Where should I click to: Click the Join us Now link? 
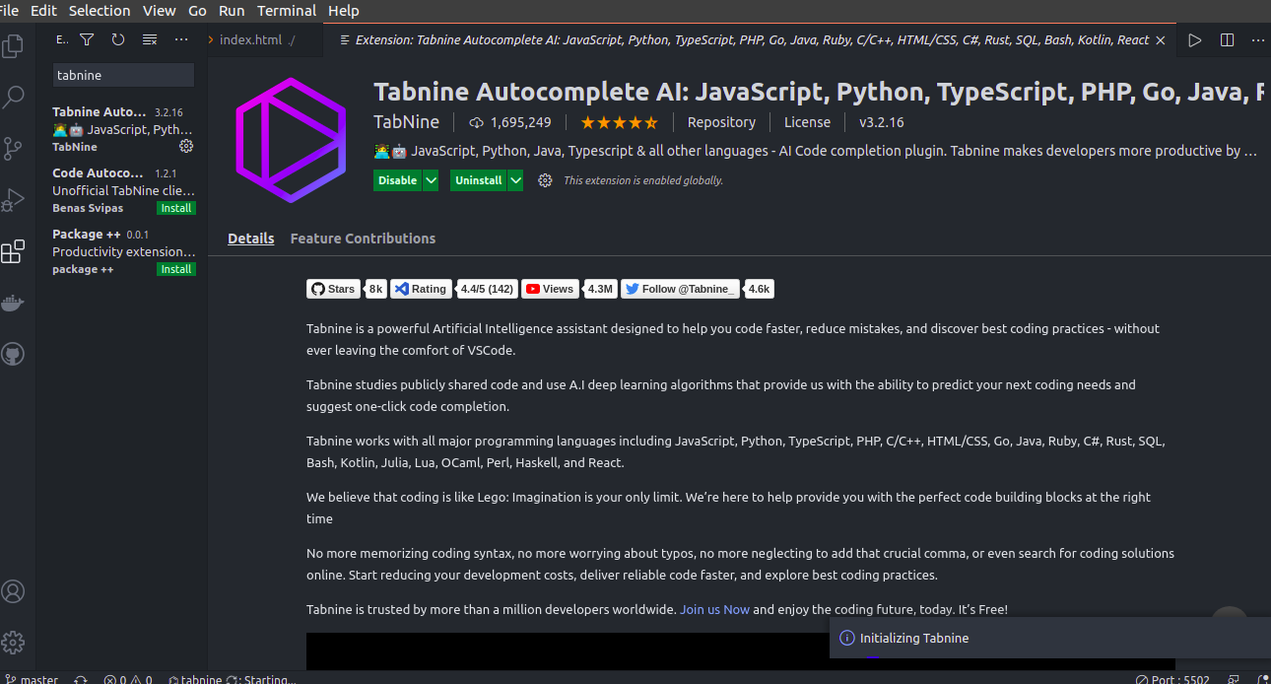[714, 609]
